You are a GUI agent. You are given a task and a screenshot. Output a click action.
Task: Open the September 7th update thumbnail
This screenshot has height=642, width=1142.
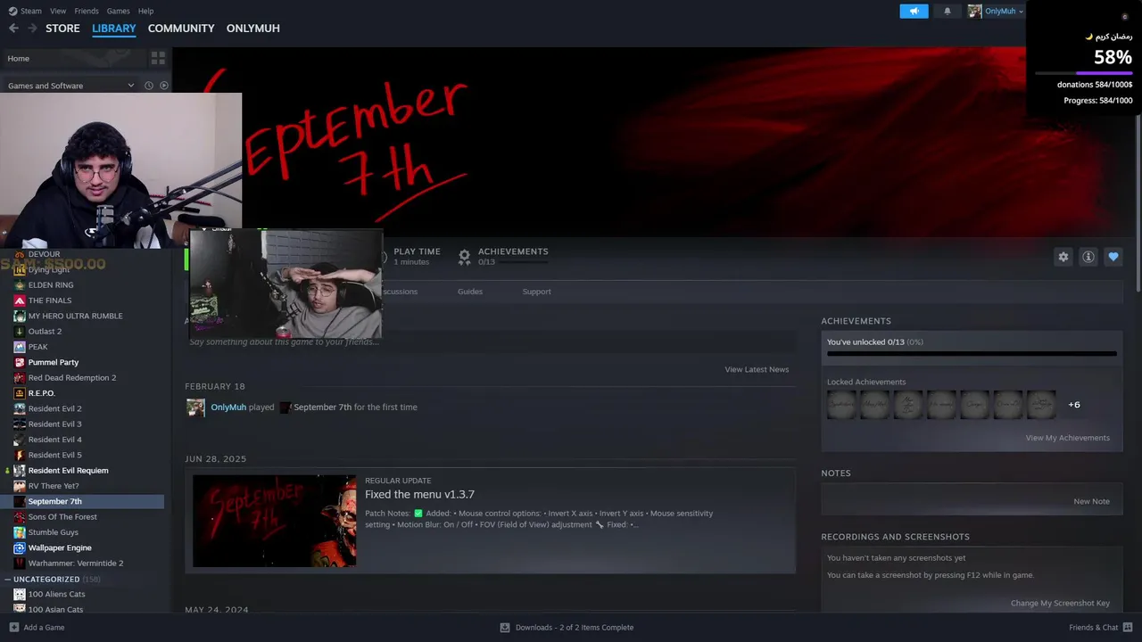275,521
